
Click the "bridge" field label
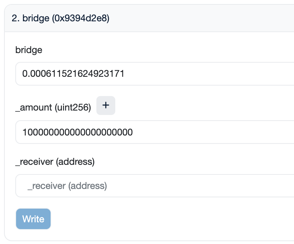coord(29,50)
